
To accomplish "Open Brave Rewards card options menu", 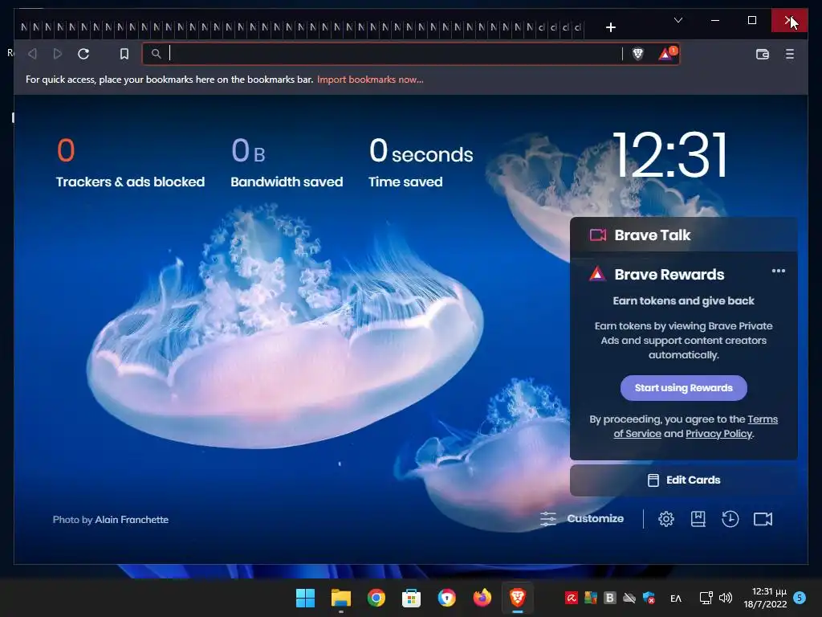I will tap(778, 272).
